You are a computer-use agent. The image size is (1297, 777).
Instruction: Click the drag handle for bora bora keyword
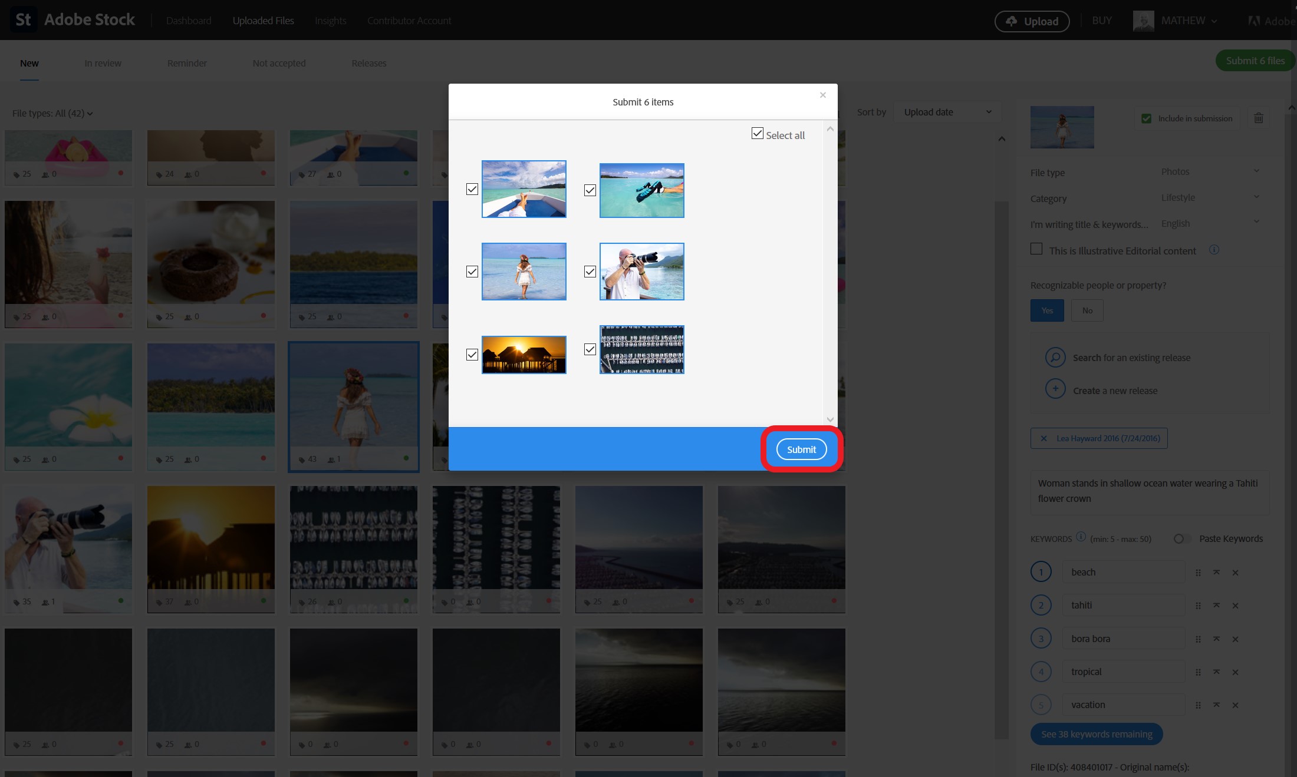coord(1198,639)
